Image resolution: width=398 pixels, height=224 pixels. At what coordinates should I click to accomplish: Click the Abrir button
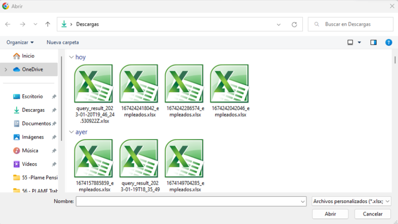coord(330,214)
